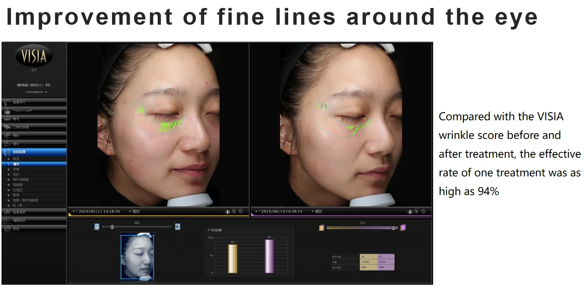Click the table cell showing 80%

pos(368,267)
